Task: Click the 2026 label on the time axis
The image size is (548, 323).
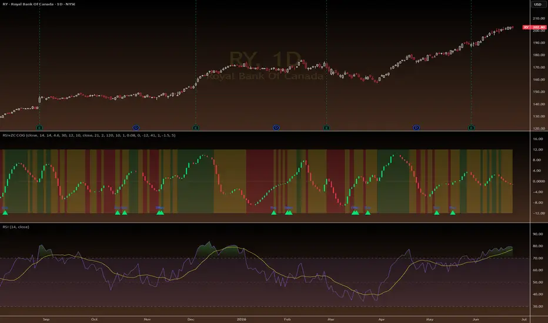Action: [242, 319]
